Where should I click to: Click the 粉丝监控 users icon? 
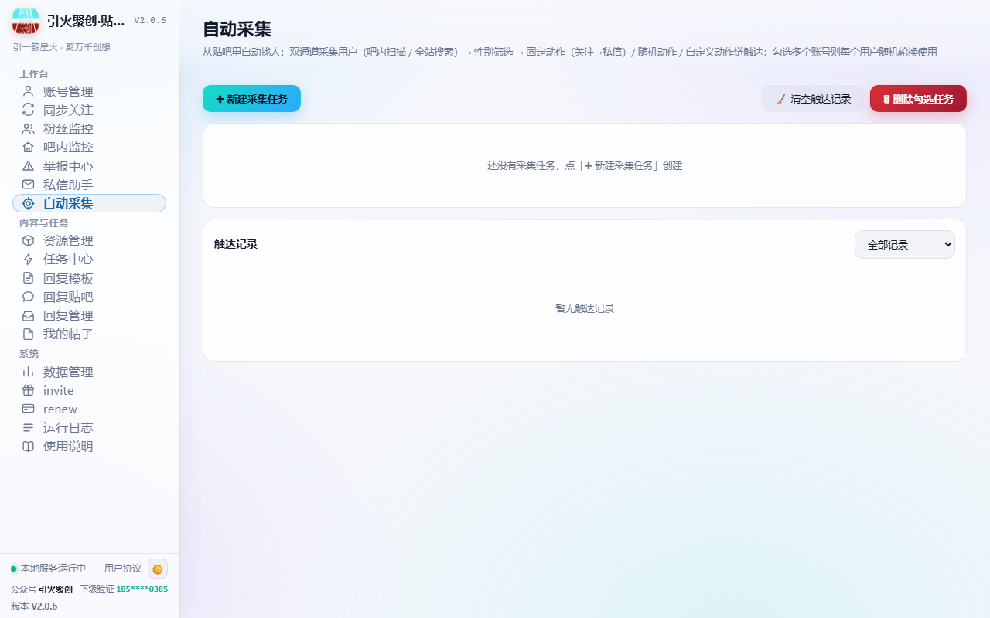[x=29, y=128]
